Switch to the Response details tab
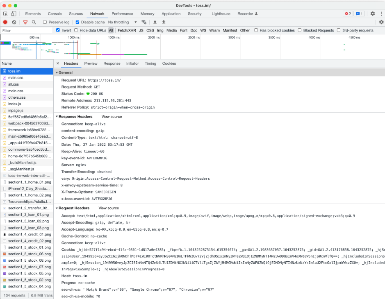This screenshot has width=385, height=299. point(112,63)
